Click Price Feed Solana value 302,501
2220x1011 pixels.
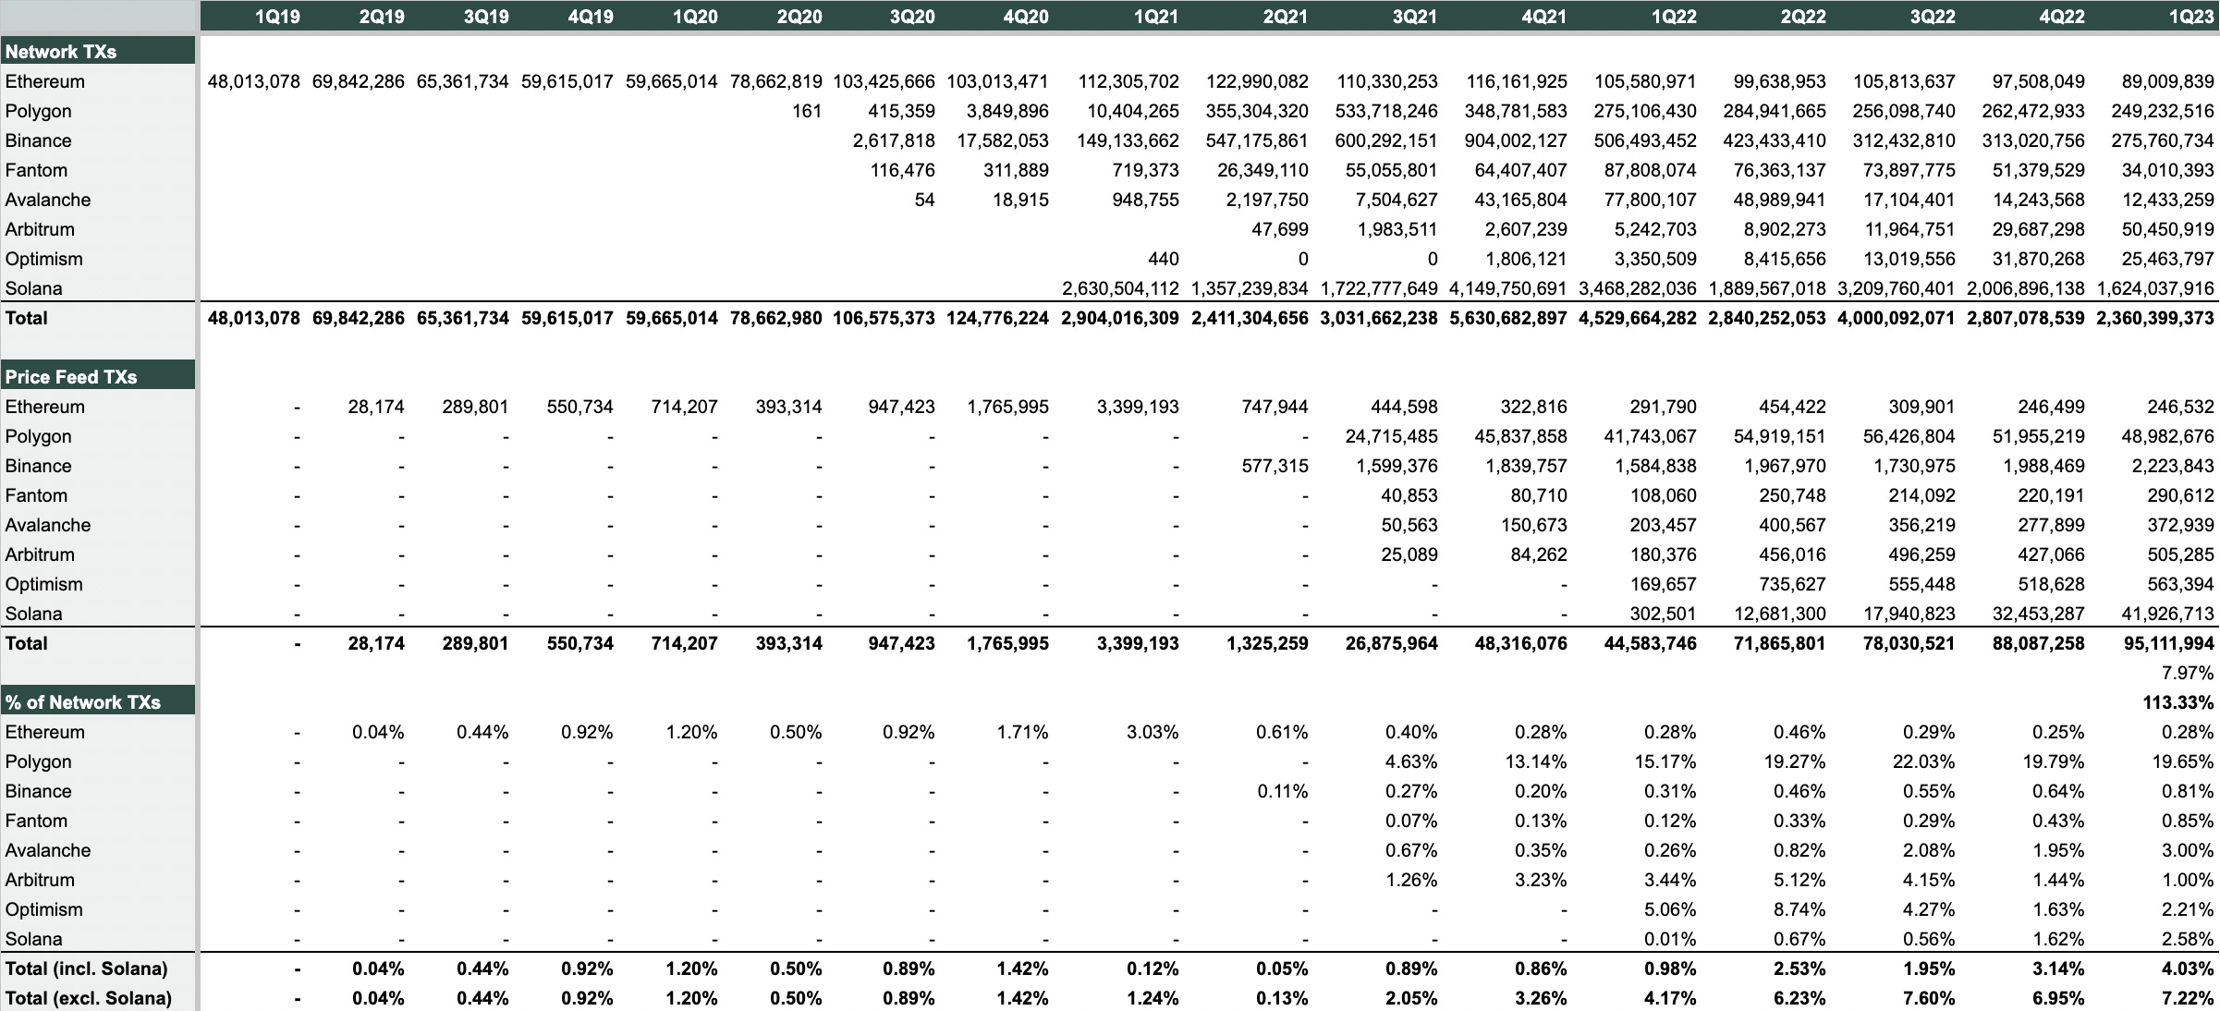[x=1664, y=614]
